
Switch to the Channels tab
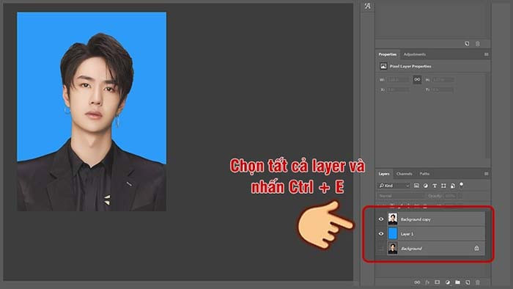click(404, 174)
